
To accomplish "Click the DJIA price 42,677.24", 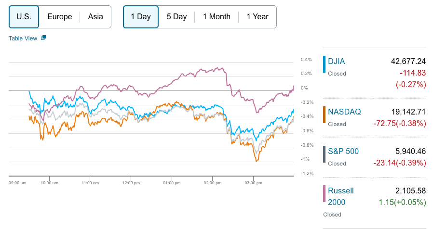I will click(x=408, y=61).
